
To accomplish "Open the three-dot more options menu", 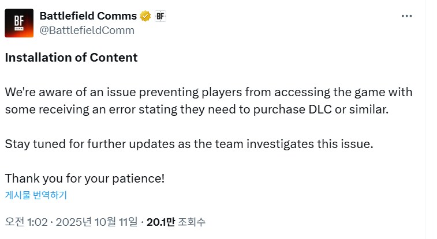I will click(x=407, y=16).
